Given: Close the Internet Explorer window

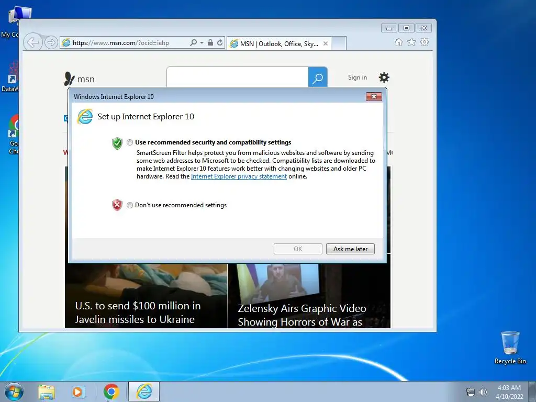Looking at the screenshot, I should [423, 28].
